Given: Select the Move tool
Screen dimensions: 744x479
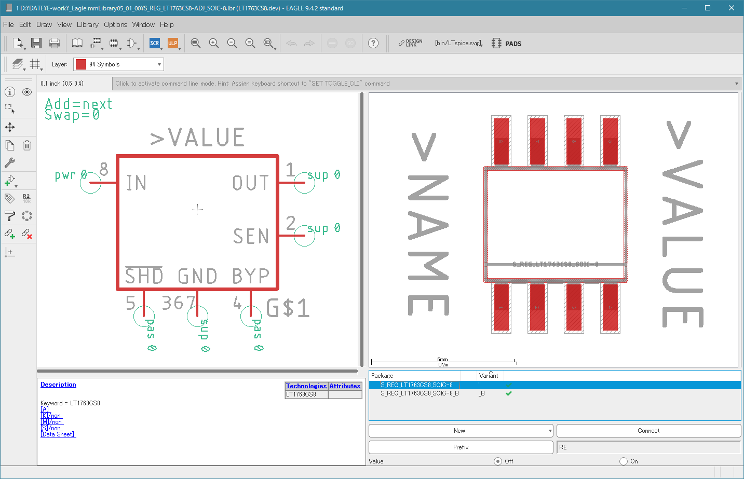Looking at the screenshot, I should [x=10, y=127].
